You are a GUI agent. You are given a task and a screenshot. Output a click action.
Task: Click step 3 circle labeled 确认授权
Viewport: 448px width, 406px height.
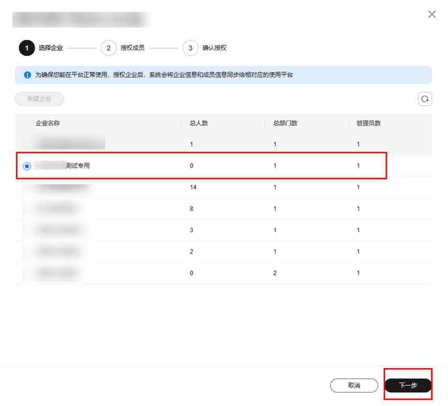(190, 48)
